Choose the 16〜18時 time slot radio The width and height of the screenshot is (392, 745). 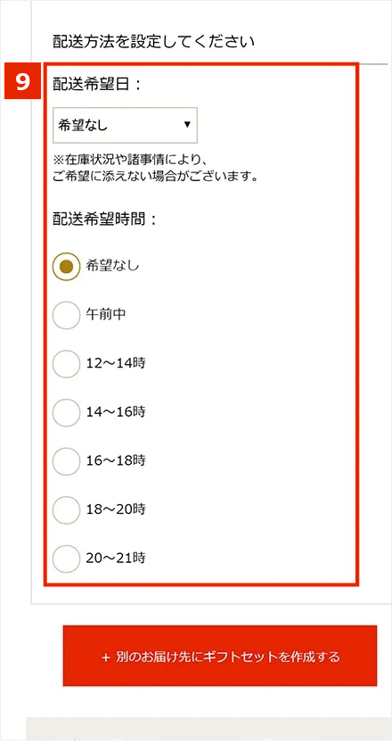[66, 461]
